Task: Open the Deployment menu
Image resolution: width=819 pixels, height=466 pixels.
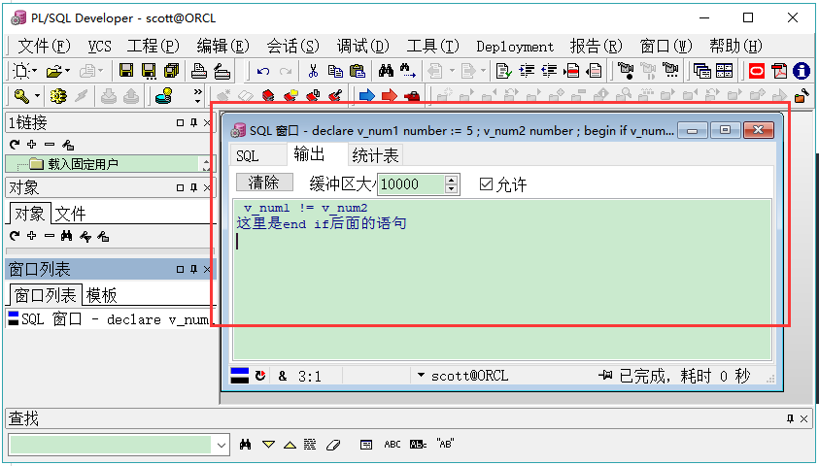Action: 515,47
